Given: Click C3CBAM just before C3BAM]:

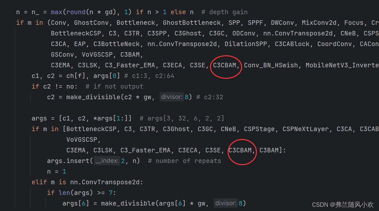Looking at the screenshot, I should coord(240,150).
